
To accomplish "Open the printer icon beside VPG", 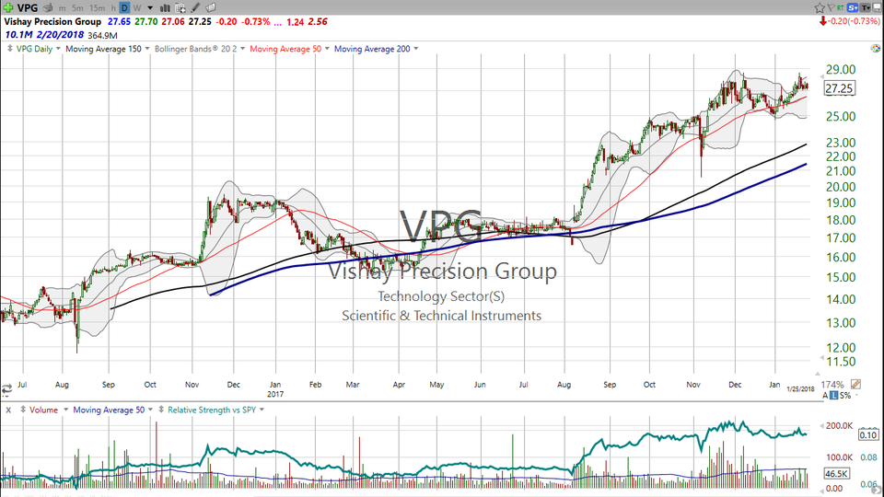I will 48,8.
